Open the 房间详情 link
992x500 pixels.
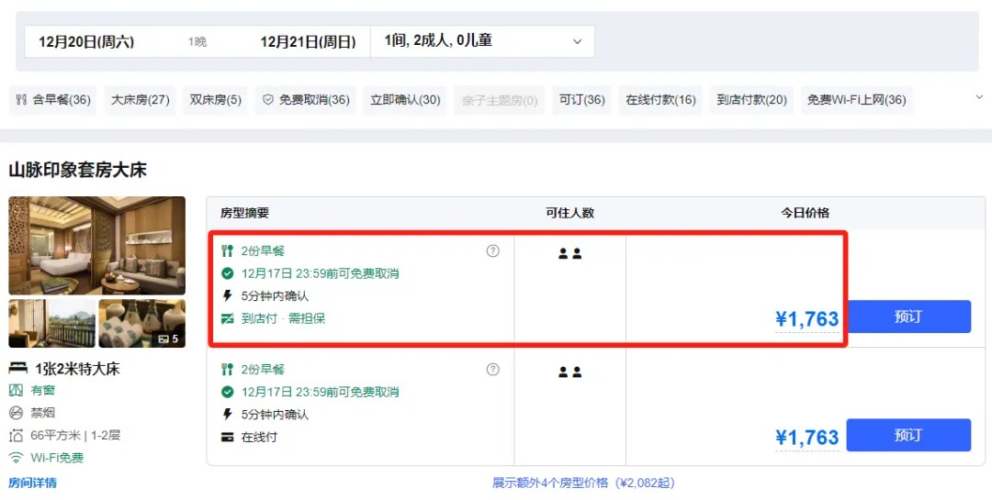tap(32, 483)
